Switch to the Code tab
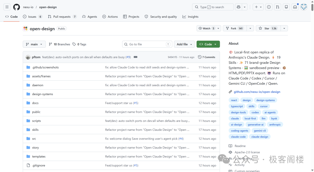The image size is (314, 172). click(x=11, y=17)
